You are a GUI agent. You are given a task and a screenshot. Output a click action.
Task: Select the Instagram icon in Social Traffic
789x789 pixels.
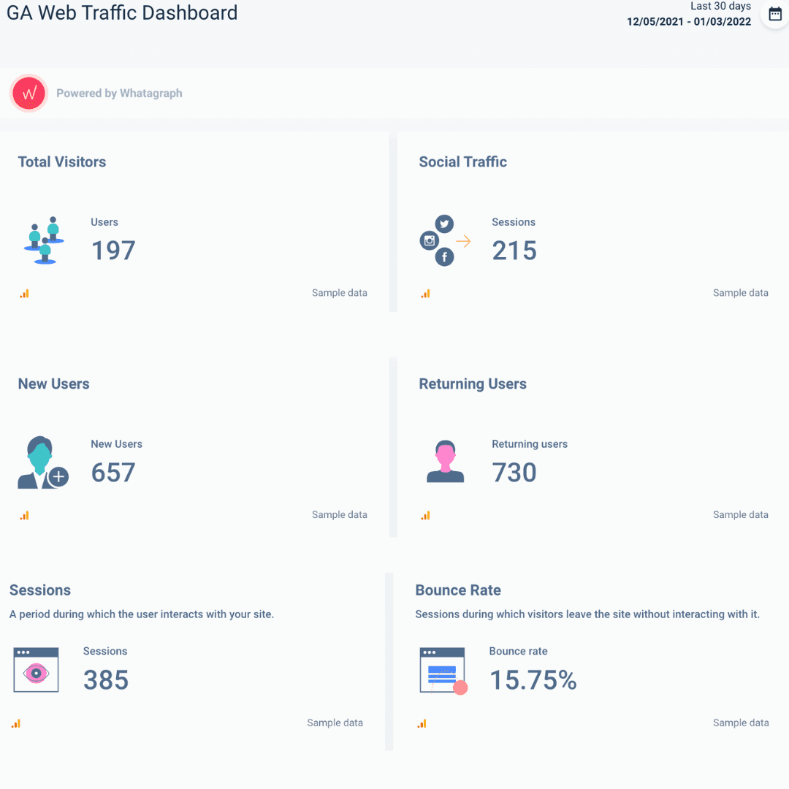click(430, 240)
